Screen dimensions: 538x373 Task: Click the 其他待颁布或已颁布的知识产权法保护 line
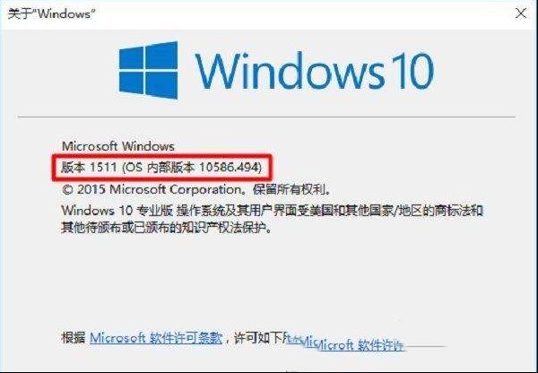(x=167, y=228)
